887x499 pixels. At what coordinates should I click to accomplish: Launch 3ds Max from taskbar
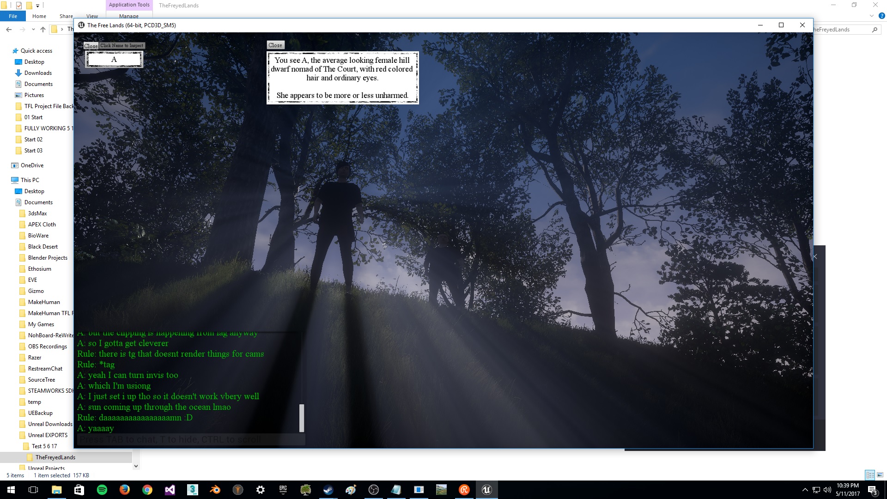(x=192, y=490)
